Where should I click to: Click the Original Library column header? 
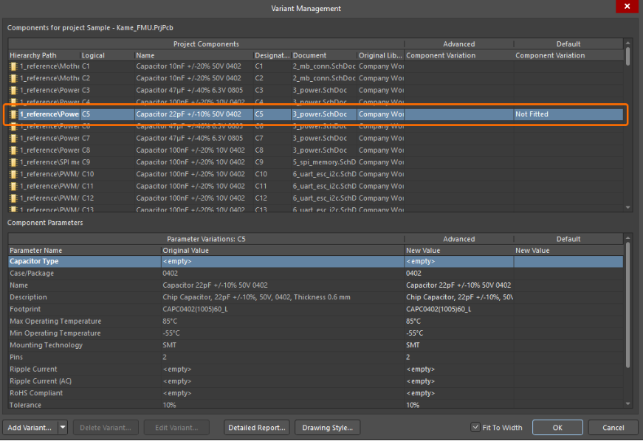[380, 55]
